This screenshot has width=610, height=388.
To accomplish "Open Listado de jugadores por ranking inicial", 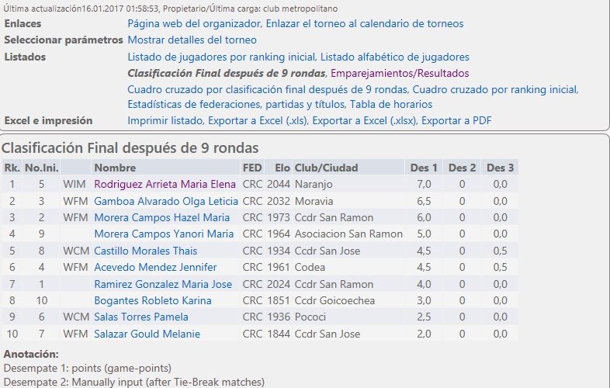I will pyautogui.click(x=221, y=57).
